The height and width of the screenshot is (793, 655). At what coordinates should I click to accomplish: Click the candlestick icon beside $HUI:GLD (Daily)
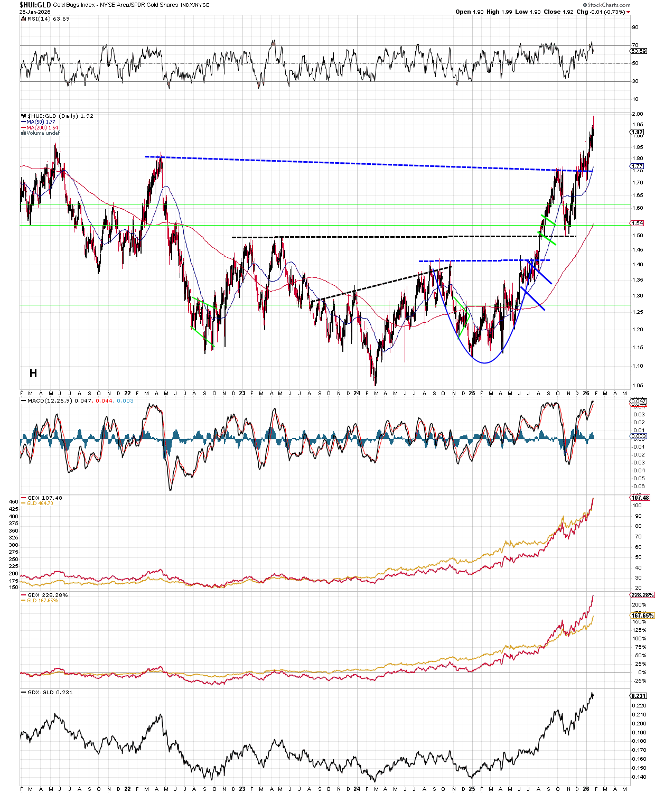(24, 116)
